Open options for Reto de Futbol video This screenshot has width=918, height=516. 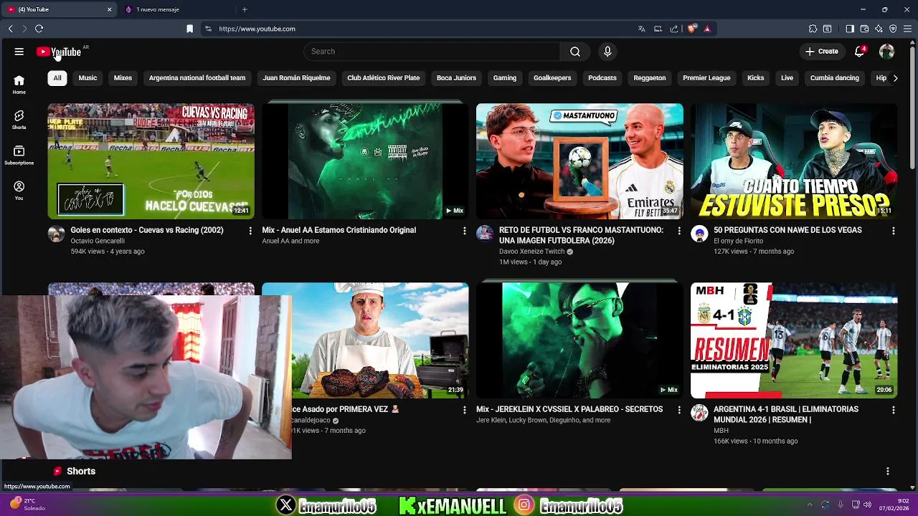(678, 231)
